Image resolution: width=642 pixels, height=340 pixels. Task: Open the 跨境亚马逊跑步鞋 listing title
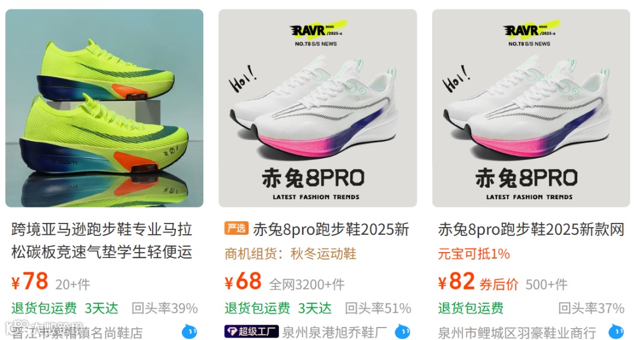pos(102,241)
